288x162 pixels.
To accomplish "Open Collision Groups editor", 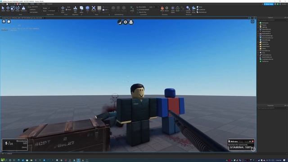I will coord(188,9).
